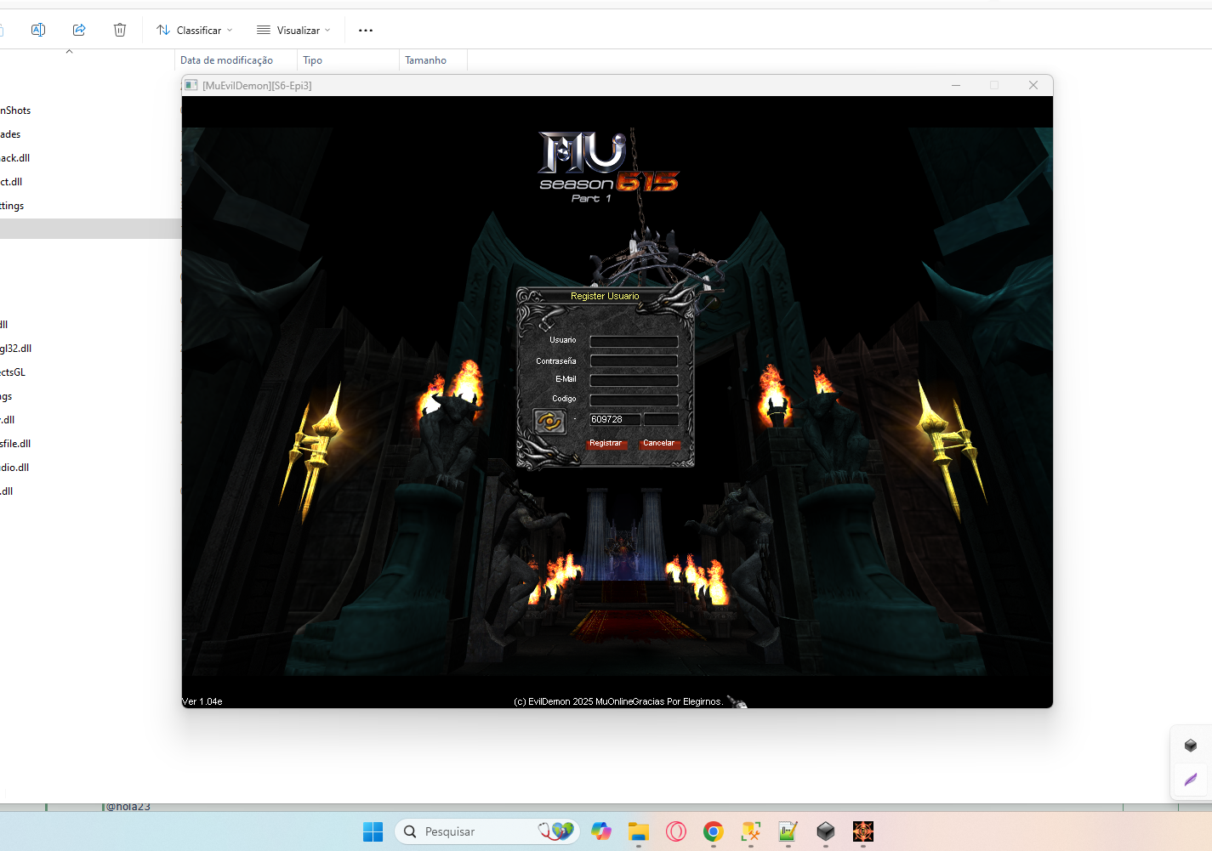The width and height of the screenshot is (1212, 851).
Task: Select the item ending in nShots
Action: point(15,111)
